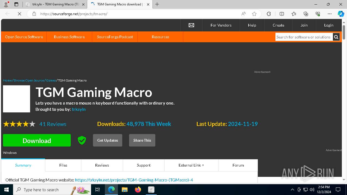Open For Vendors link
The image size is (347, 195).
[x=221, y=25]
